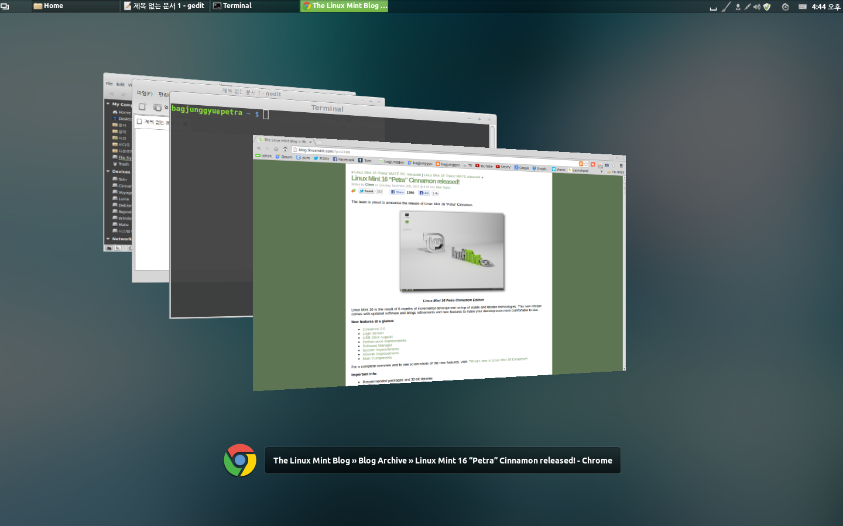
Task: Click the Chrome tab The Linux Mint Blog
Action: (x=285, y=141)
